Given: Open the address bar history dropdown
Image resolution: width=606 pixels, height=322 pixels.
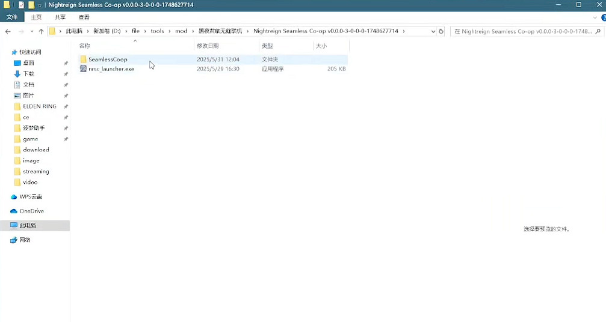Looking at the screenshot, I should click(432, 31).
